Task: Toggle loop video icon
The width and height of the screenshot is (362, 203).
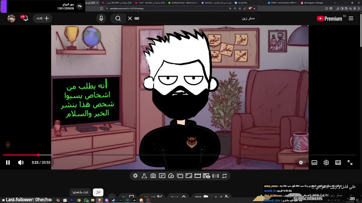Action: [224, 176]
